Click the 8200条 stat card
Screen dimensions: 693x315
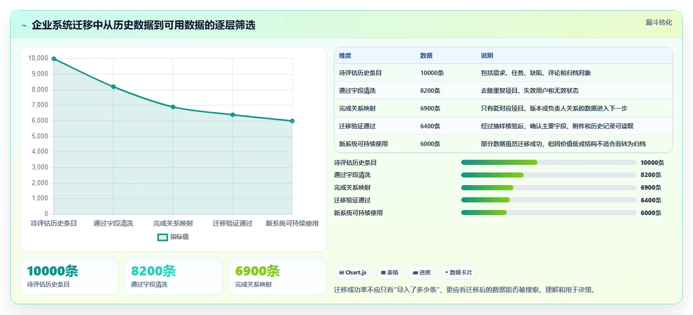pyautogui.click(x=173, y=276)
